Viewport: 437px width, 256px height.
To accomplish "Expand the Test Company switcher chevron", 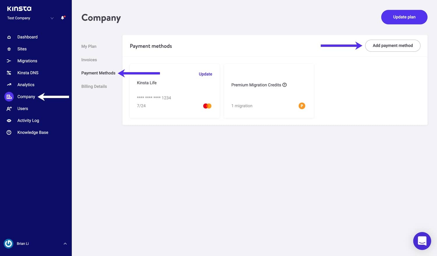I will (52, 18).
